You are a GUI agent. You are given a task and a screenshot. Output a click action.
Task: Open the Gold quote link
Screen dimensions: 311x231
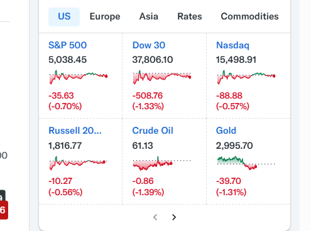pyautogui.click(x=226, y=131)
